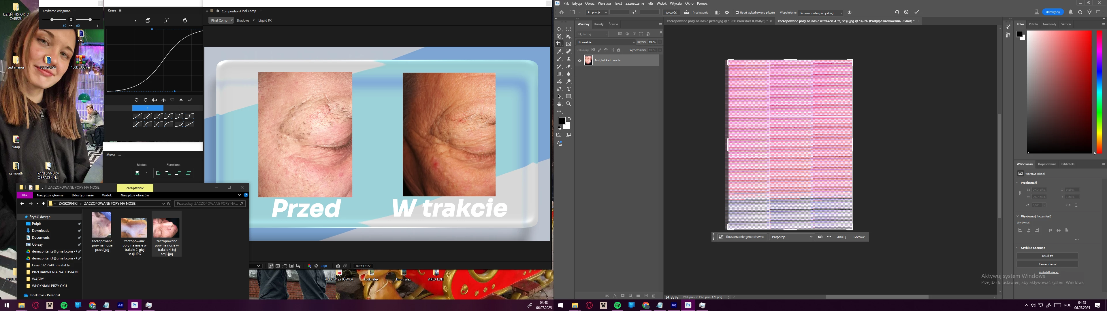Collapse the Szybkie operacje section

tap(1017, 248)
